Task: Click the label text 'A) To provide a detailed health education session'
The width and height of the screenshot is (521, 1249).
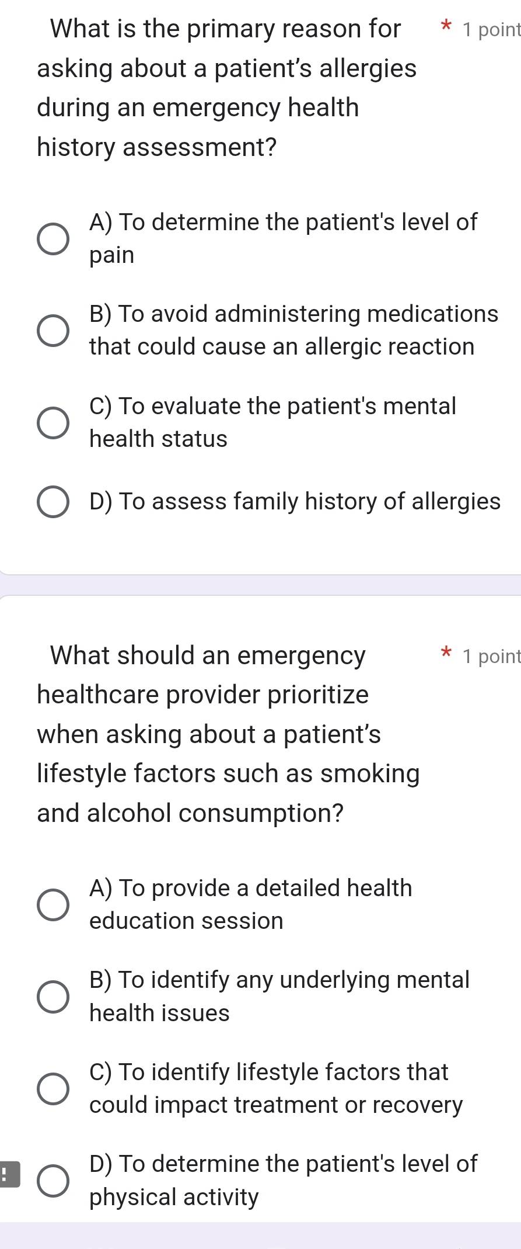Action: pos(251,904)
